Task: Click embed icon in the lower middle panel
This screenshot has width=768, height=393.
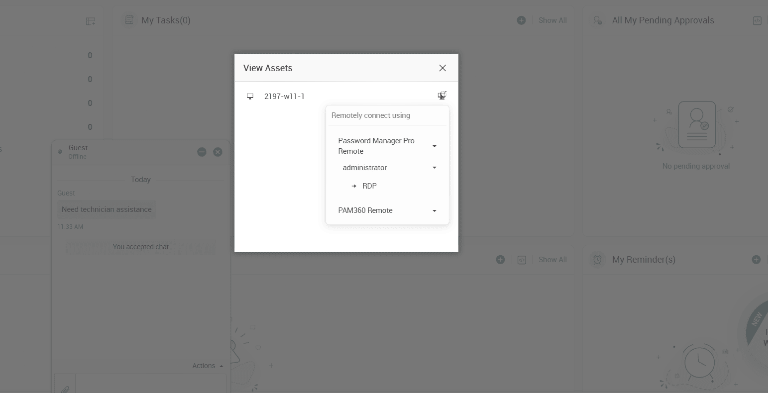Action: click(x=522, y=260)
